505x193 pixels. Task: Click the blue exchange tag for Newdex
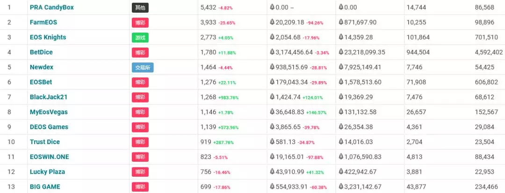pos(143,68)
